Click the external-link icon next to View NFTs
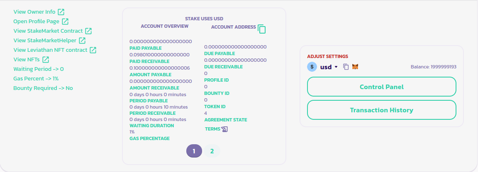 coord(46,59)
